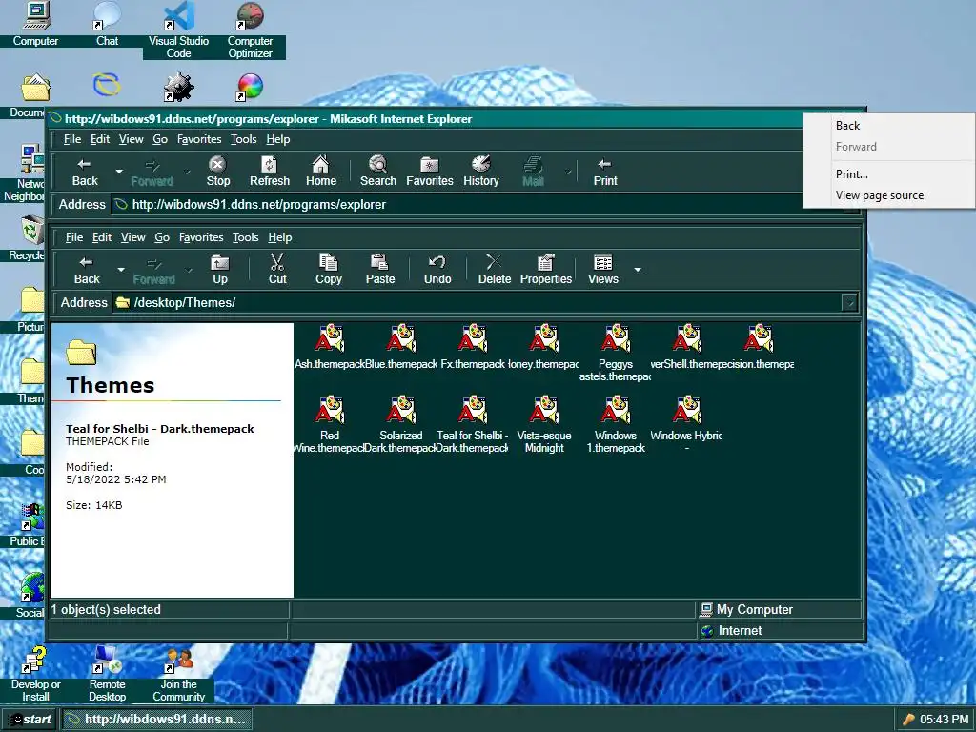Viewport: 976px width, 732px height.
Task: Select the Windows Hybrid theme file
Action: (x=686, y=424)
